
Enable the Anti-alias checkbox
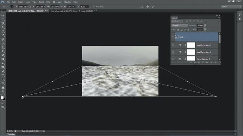(x=94, y=7)
